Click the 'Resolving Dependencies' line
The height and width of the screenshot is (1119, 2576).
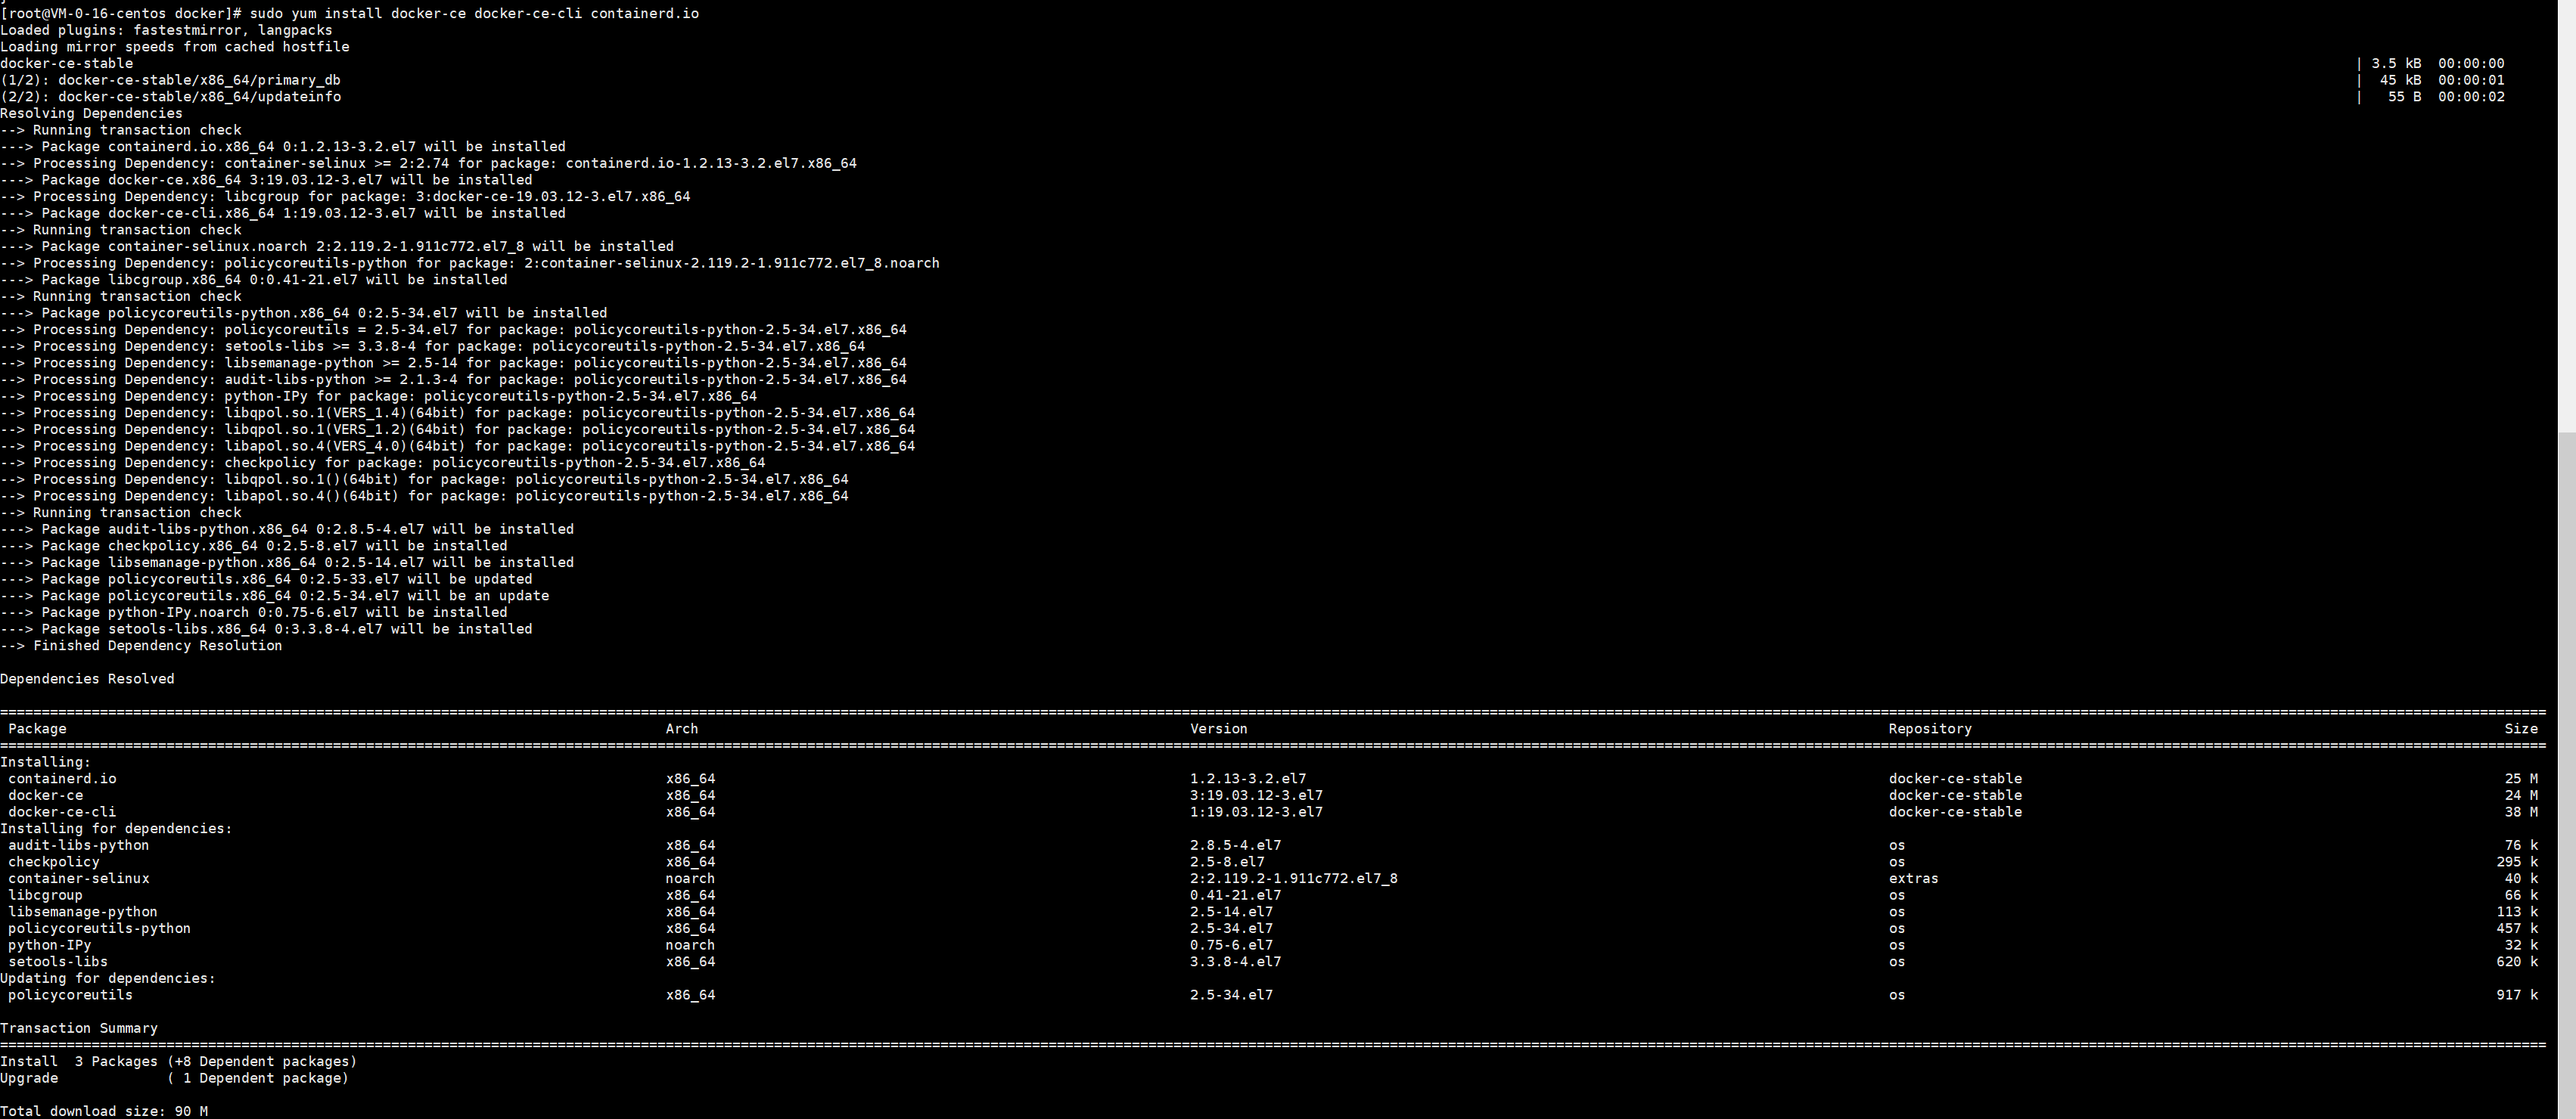coord(91,114)
